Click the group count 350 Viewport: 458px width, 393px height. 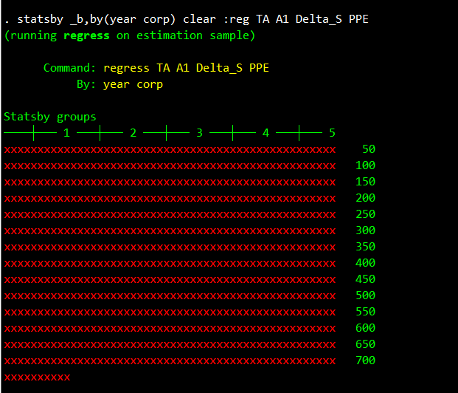pyautogui.click(x=365, y=247)
